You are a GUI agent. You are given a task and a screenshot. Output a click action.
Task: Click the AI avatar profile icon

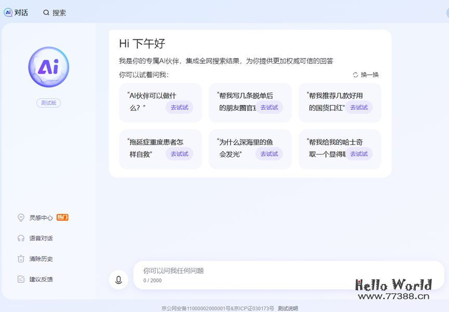click(48, 67)
